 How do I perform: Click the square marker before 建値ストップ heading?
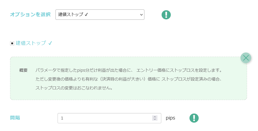pyautogui.click(x=12, y=43)
